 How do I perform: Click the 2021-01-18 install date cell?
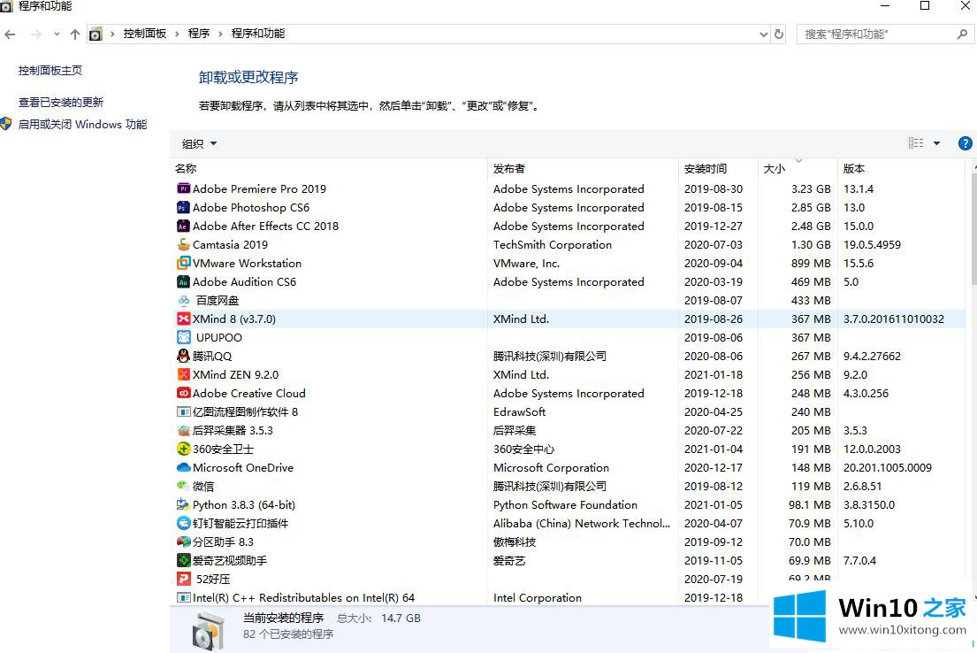click(714, 374)
